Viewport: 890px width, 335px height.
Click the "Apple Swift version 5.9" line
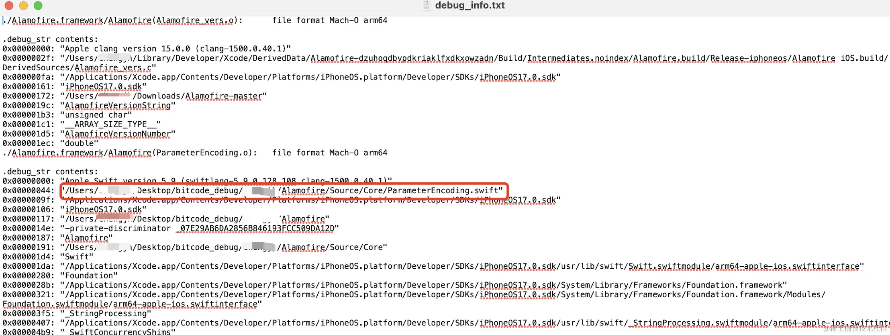coord(197,181)
